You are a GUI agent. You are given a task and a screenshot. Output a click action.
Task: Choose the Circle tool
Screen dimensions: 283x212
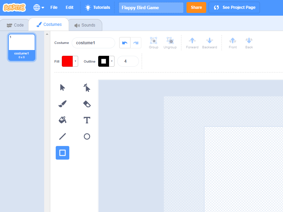[87, 136]
